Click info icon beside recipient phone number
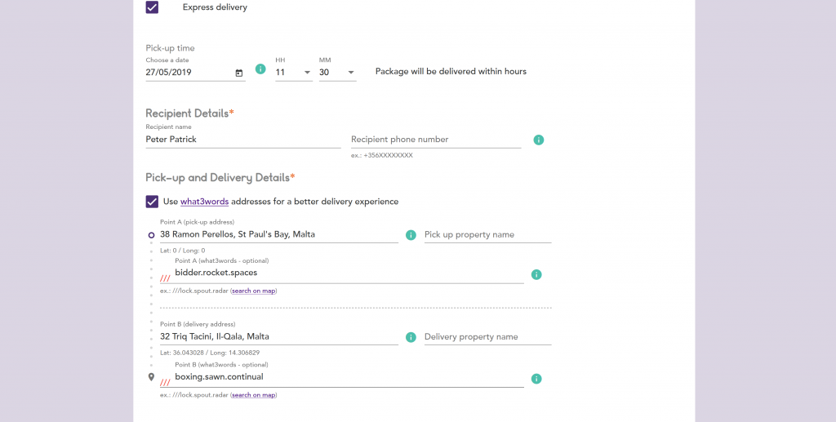This screenshot has height=422, width=836. coord(538,140)
